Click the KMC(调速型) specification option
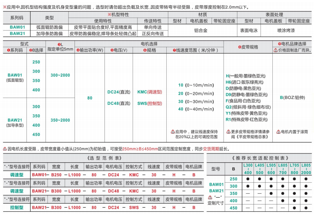315x216 pixels. [x=149, y=92]
